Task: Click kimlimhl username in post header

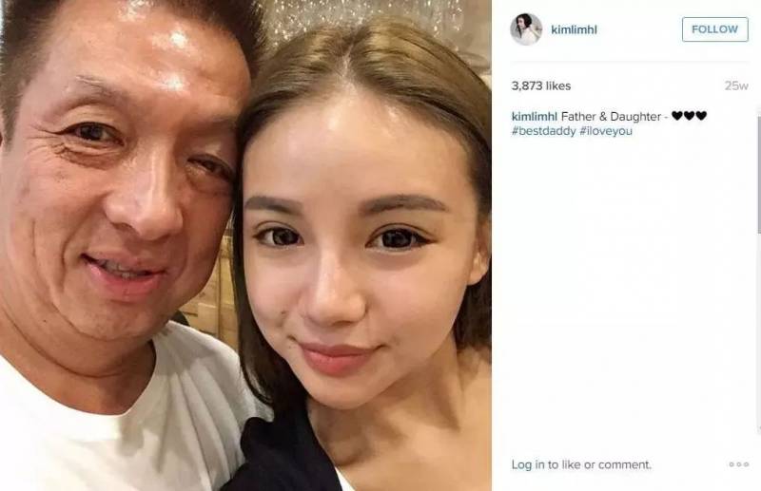Action: [575, 29]
